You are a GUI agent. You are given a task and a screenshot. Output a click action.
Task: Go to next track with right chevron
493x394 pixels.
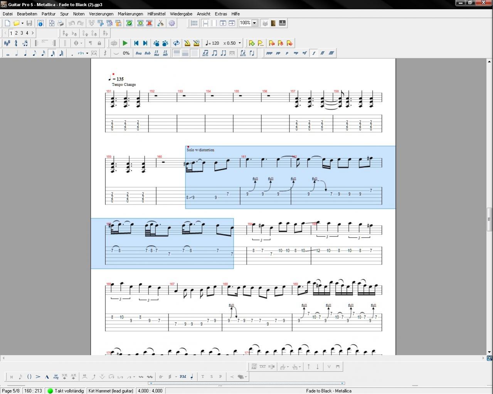32,33
